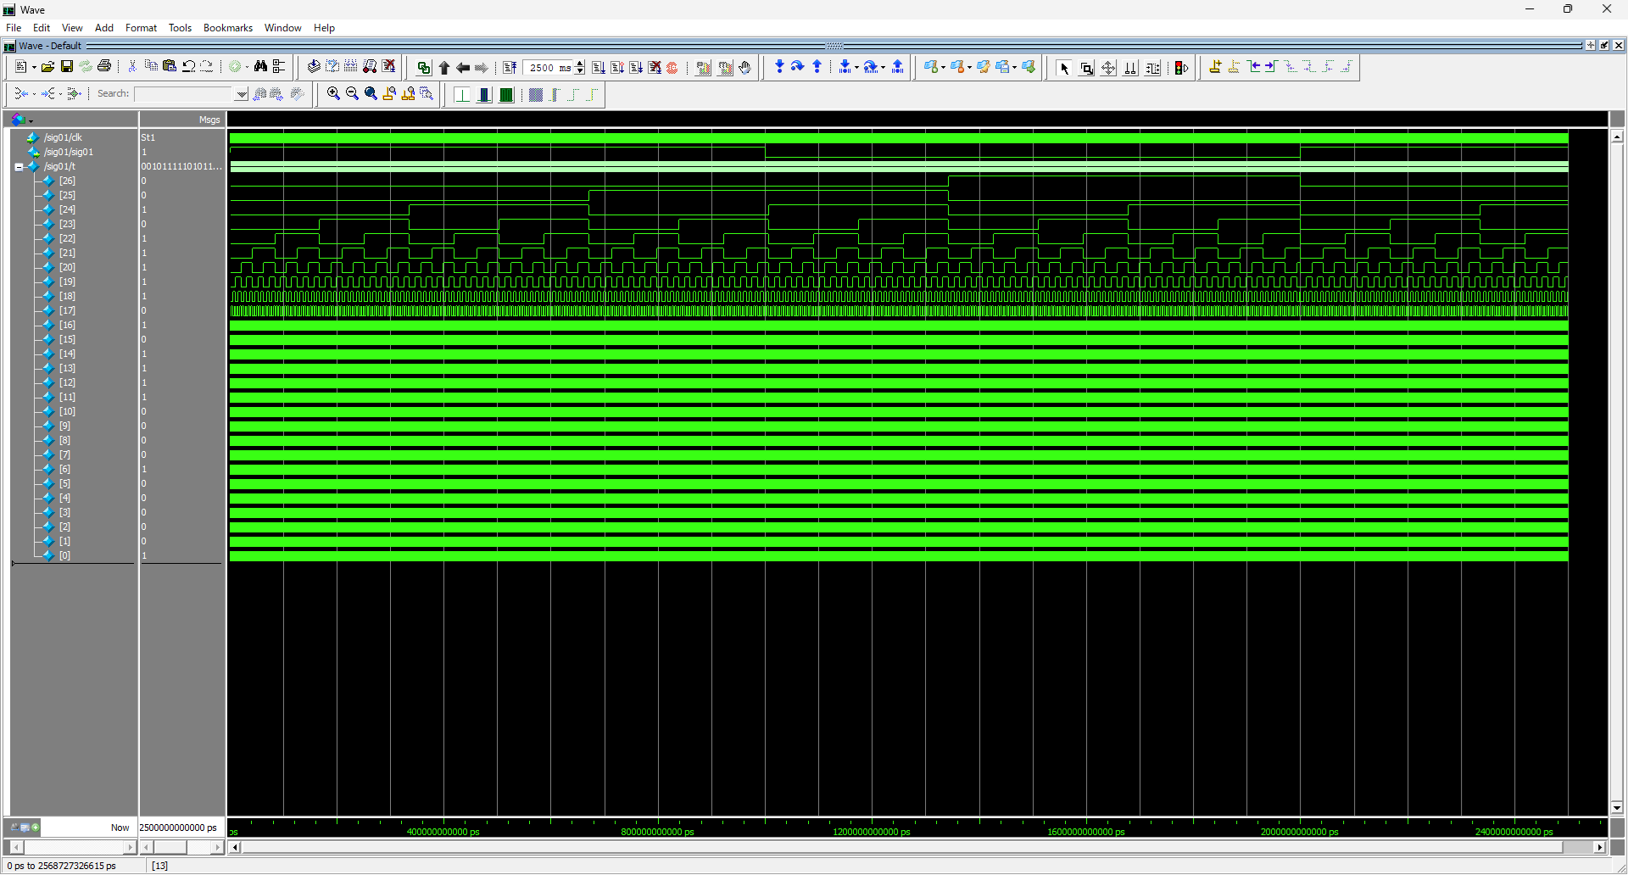Open the signal pane format dropdown
The width and height of the screenshot is (1628, 875).
[31, 120]
